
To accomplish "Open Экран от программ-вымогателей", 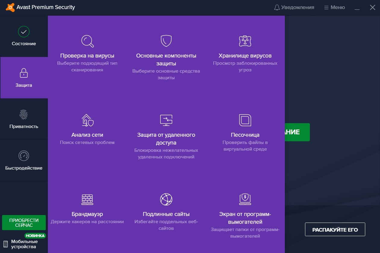I will (245, 218).
